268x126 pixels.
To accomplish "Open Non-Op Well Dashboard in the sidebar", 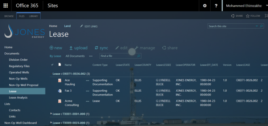I will pos(20,123).
